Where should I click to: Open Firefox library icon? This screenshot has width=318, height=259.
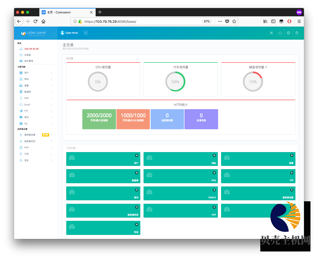coord(265,21)
